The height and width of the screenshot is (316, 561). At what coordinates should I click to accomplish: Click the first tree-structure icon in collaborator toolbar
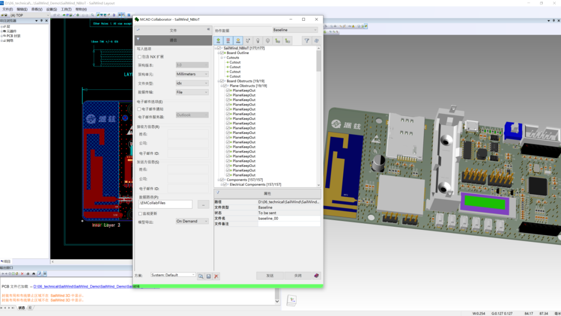[277, 41]
